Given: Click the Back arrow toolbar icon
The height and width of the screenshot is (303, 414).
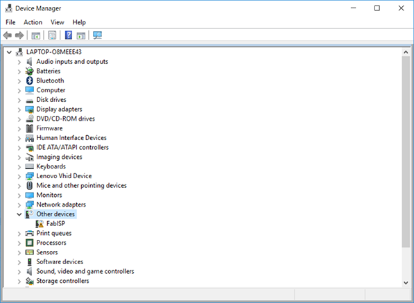Looking at the screenshot, I should pos(8,35).
